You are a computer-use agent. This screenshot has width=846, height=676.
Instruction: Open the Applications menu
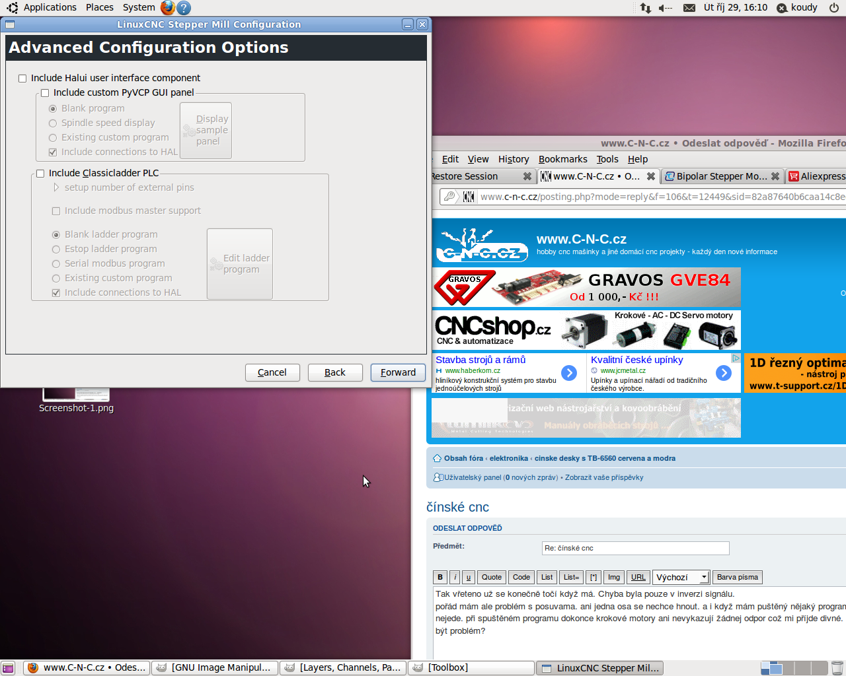pos(50,7)
